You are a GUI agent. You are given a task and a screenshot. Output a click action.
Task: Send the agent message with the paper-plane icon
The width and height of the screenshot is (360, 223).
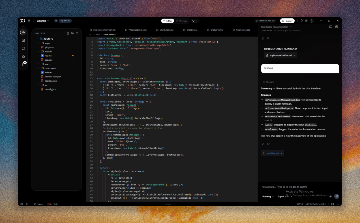(337, 196)
